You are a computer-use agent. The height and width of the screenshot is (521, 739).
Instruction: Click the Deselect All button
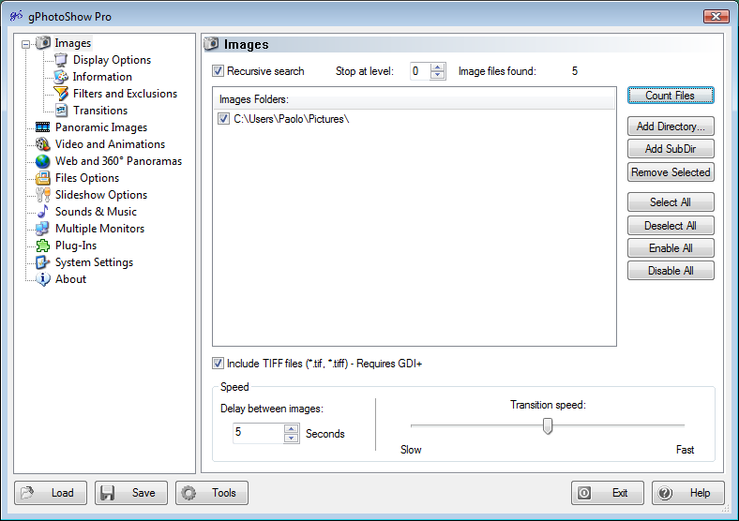pyautogui.click(x=671, y=226)
